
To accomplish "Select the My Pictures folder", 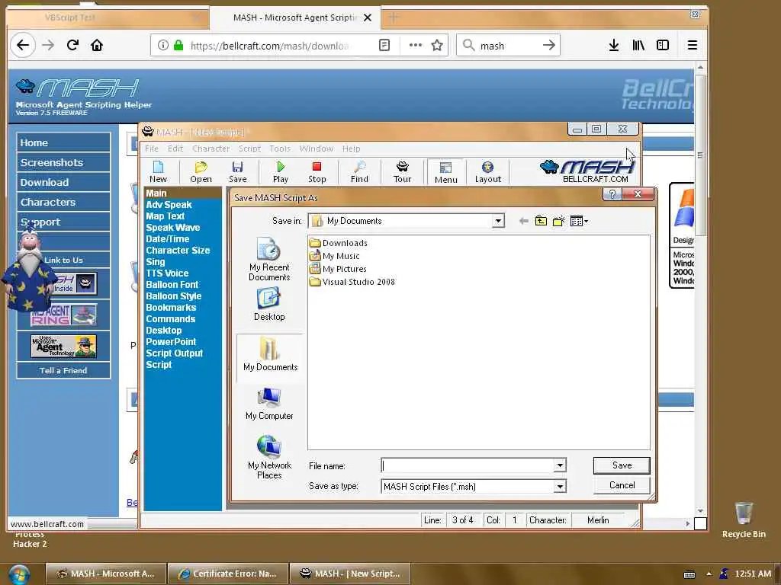I will [338, 269].
